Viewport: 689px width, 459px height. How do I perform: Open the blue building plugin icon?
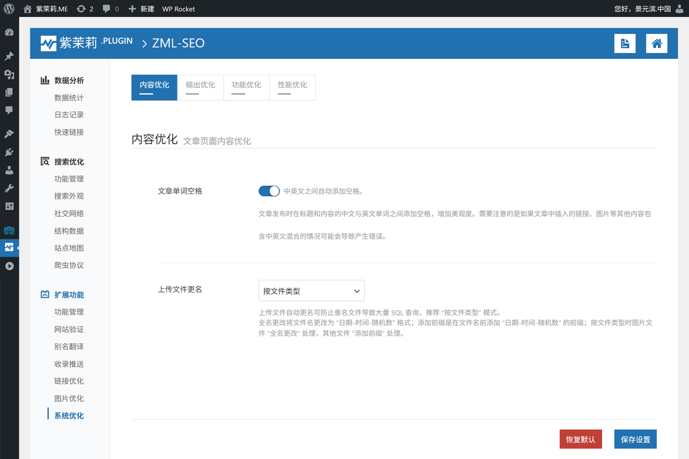coord(9,230)
